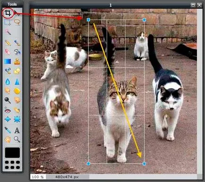
Task: Select the Gradient tool
Action: click(8, 61)
